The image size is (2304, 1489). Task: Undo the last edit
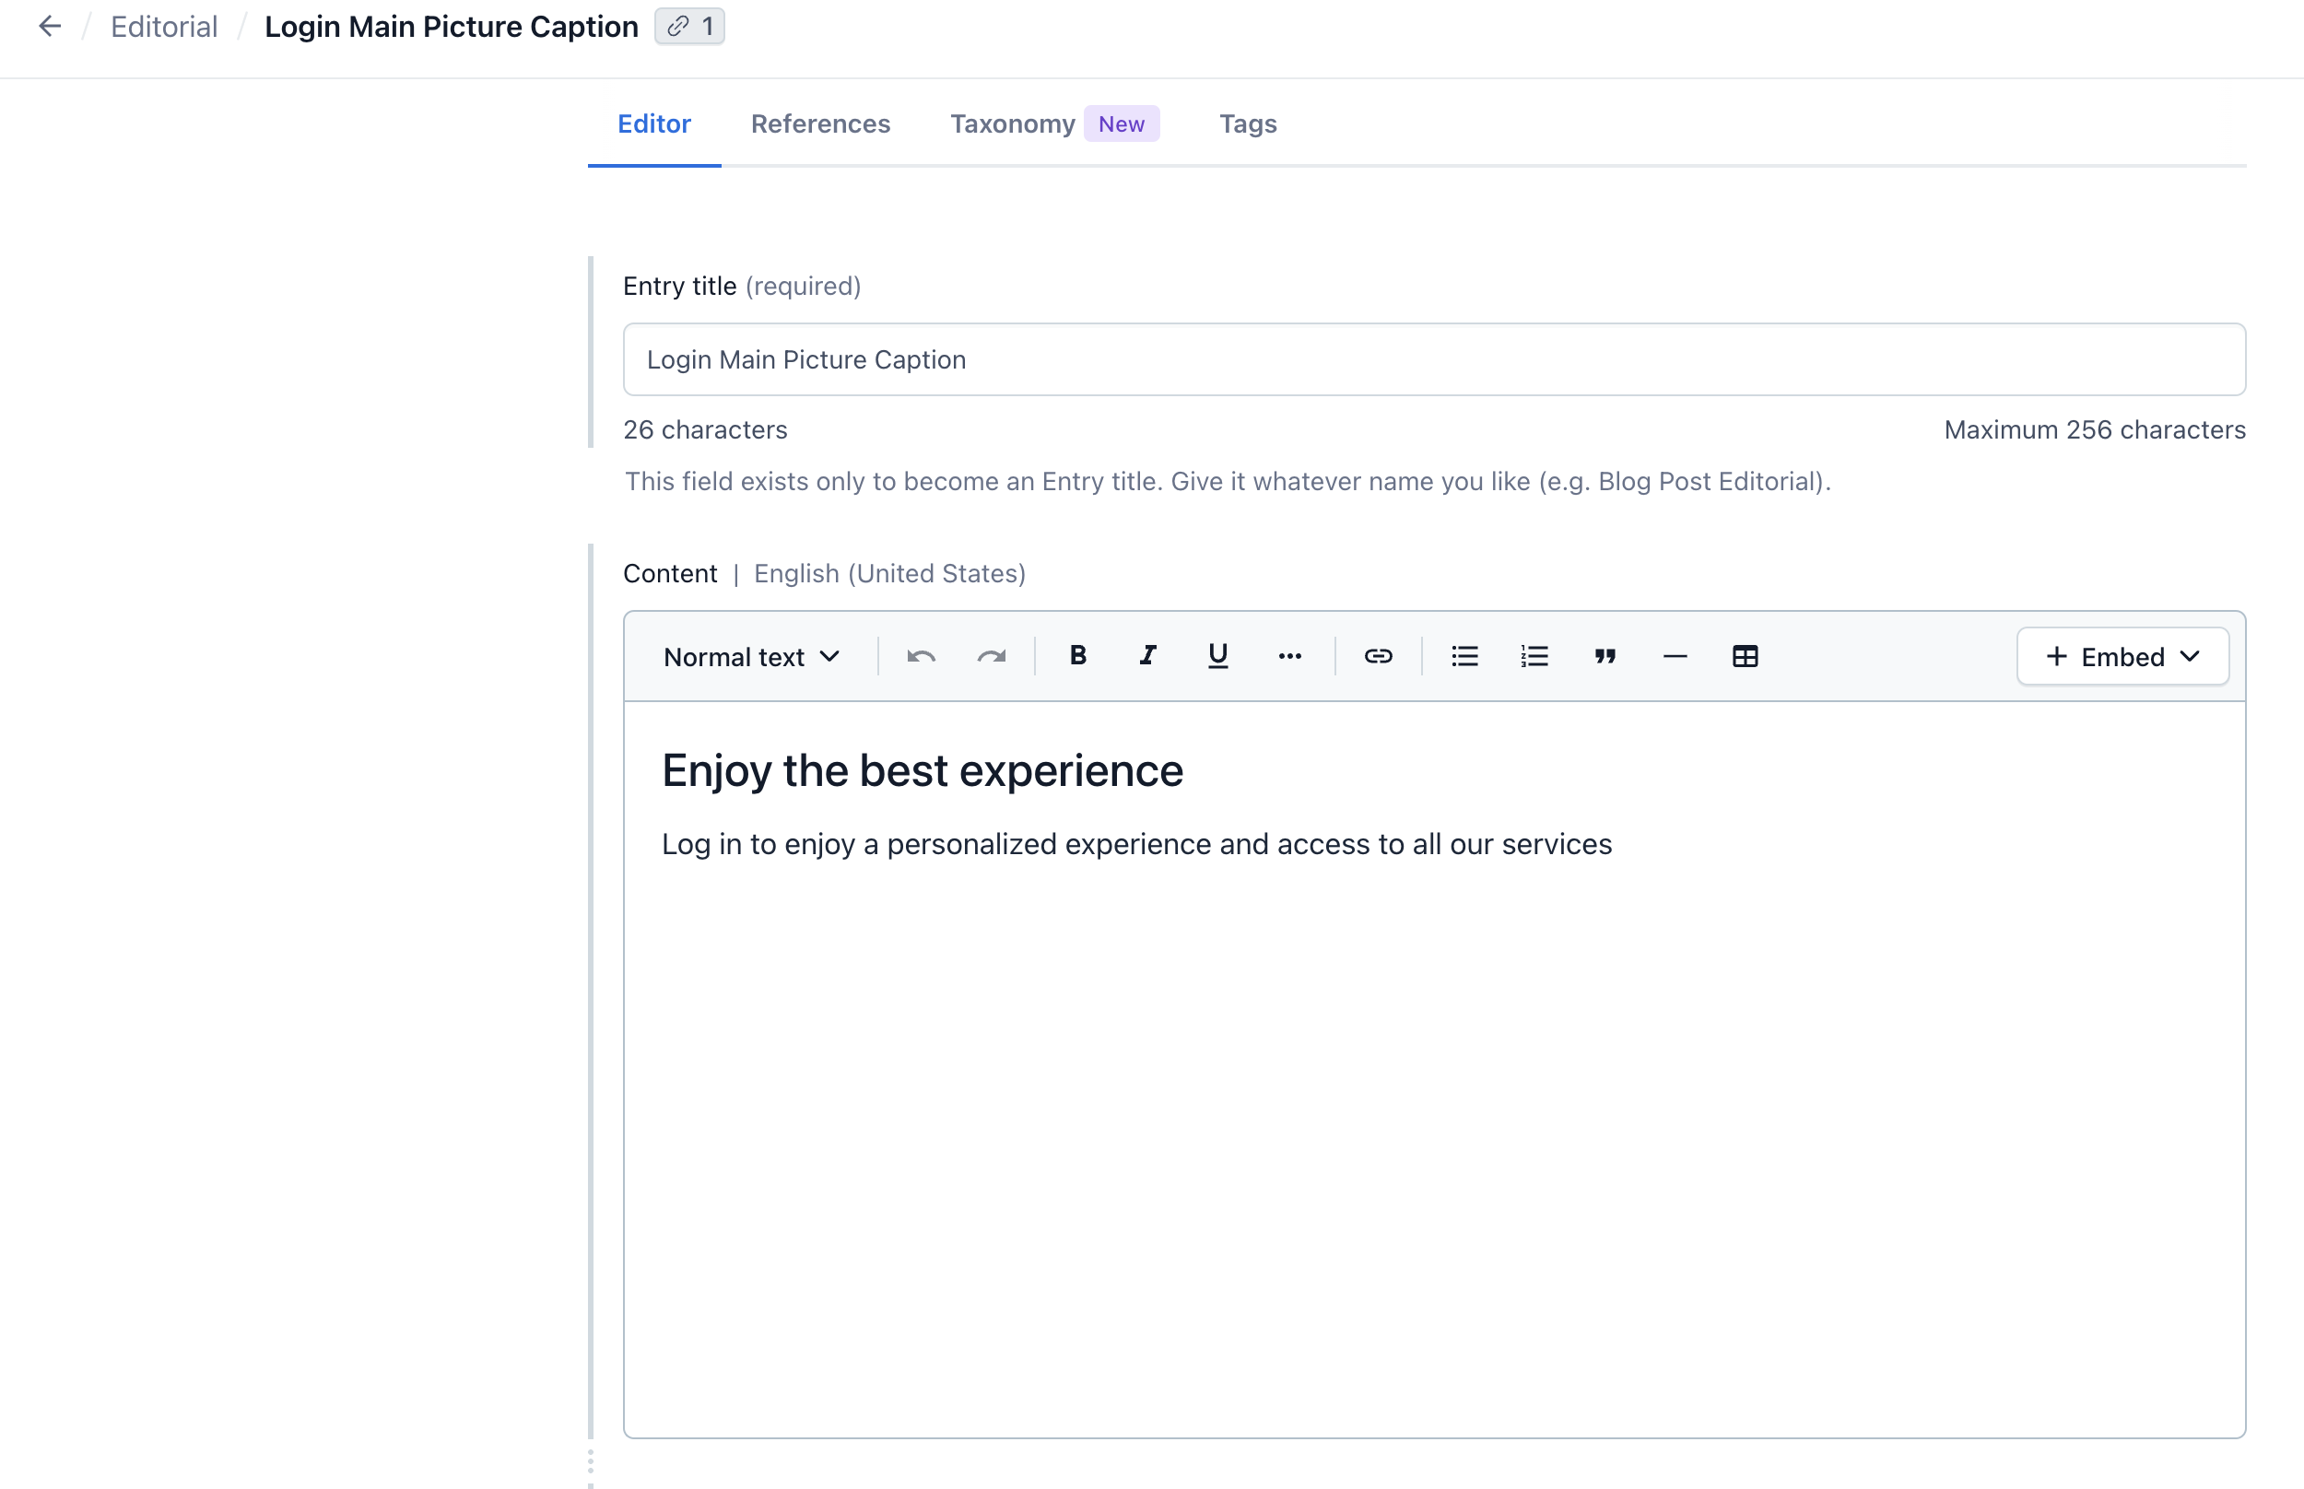click(x=921, y=658)
